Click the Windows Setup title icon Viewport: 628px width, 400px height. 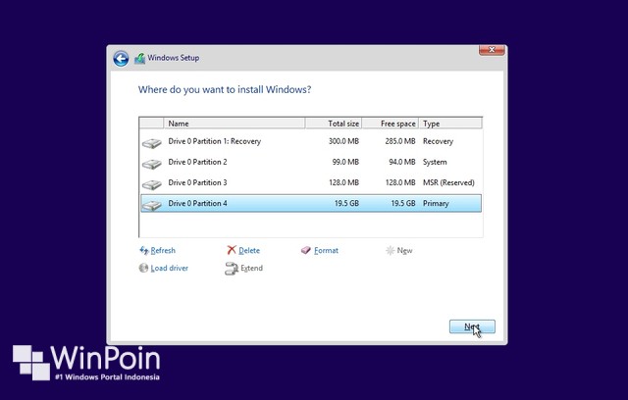pos(139,59)
